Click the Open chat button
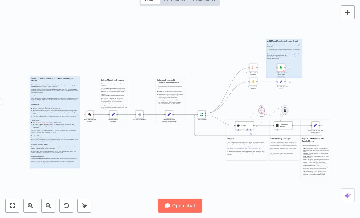360x218 pixels. (180, 206)
